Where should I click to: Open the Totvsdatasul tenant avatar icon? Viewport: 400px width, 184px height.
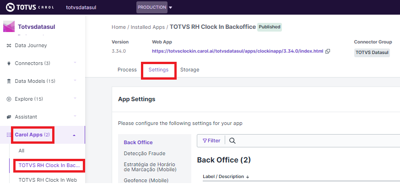9,27
